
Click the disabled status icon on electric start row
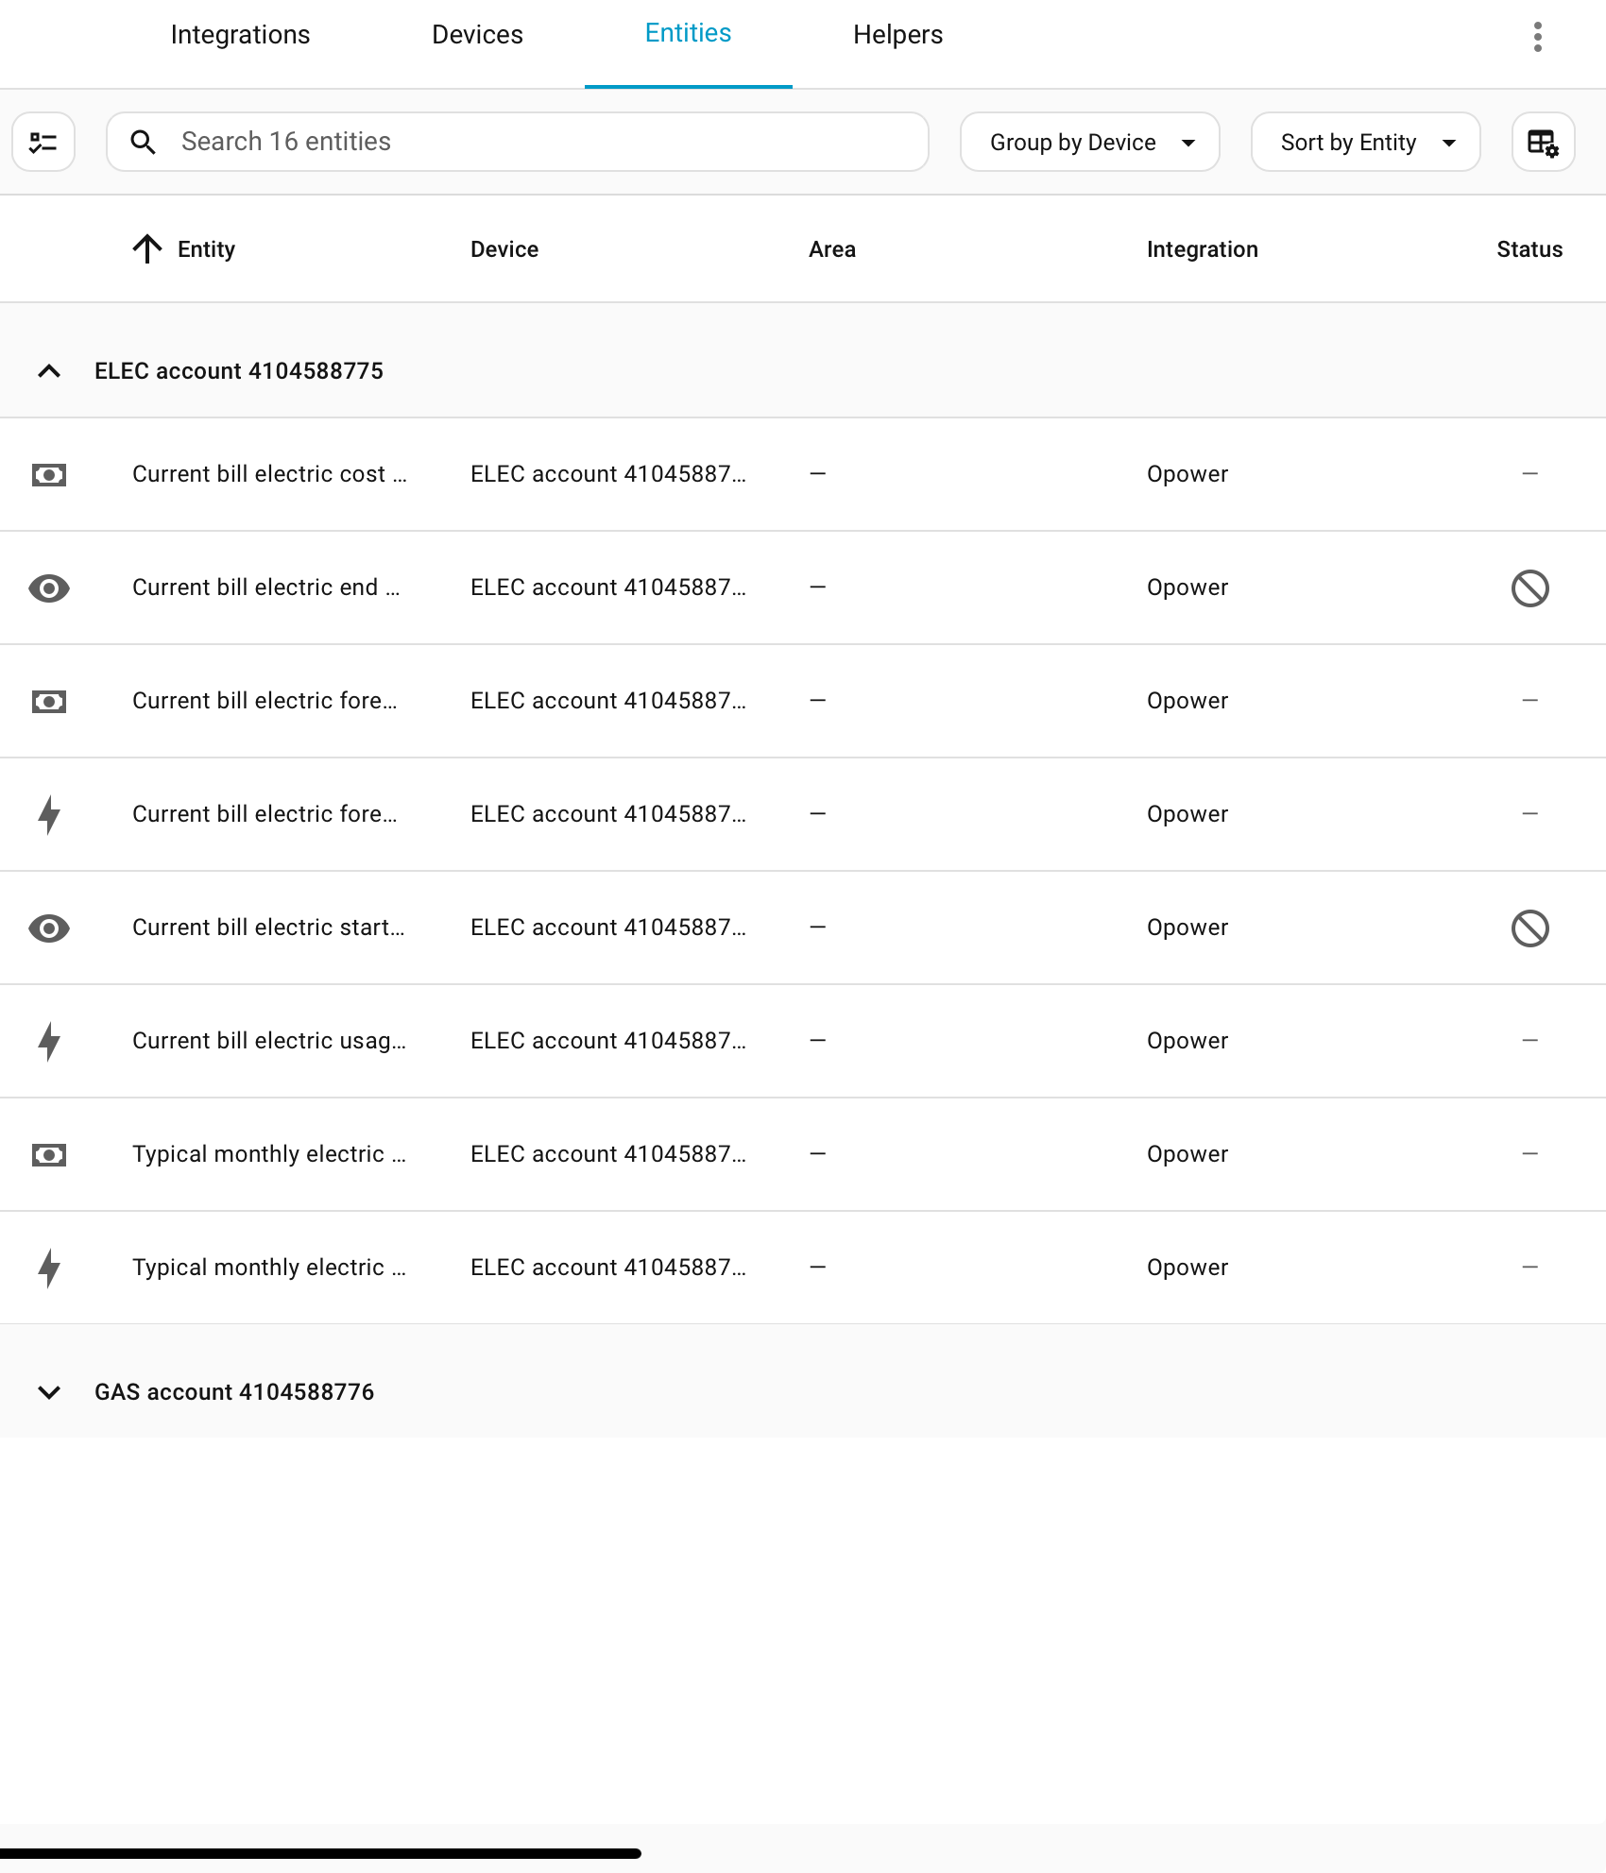[x=1529, y=928]
